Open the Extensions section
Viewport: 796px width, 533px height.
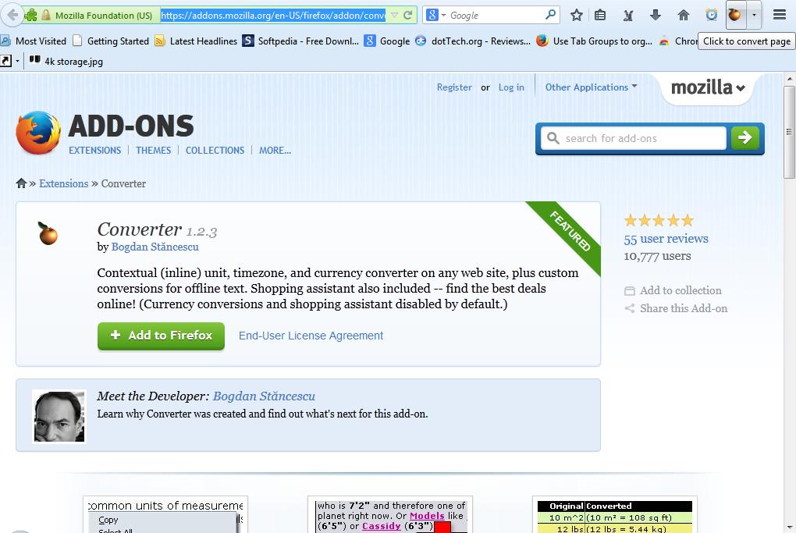pyautogui.click(x=94, y=151)
